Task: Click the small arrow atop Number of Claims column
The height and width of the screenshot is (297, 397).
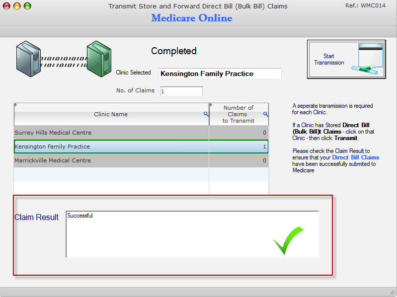Action: click(211, 105)
